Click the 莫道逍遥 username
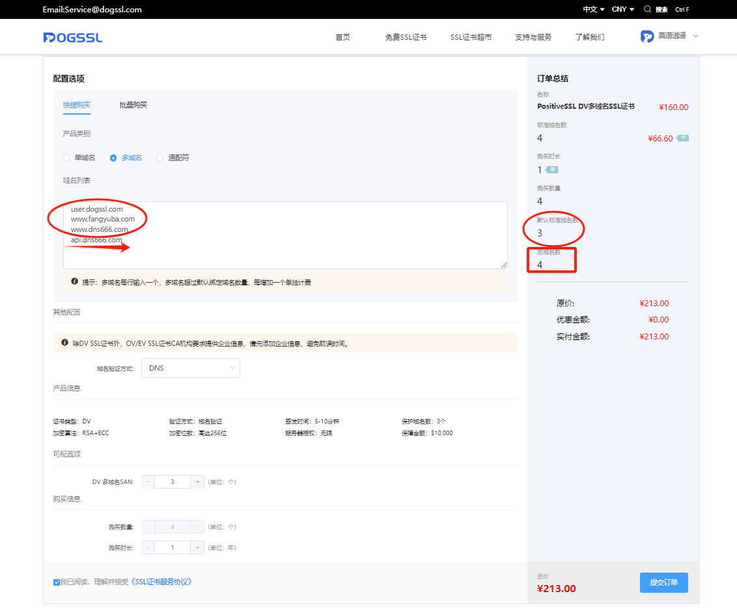Image resolution: width=737 pixels, height=613 pixels. pyautogui.click(x=672, y=36)
